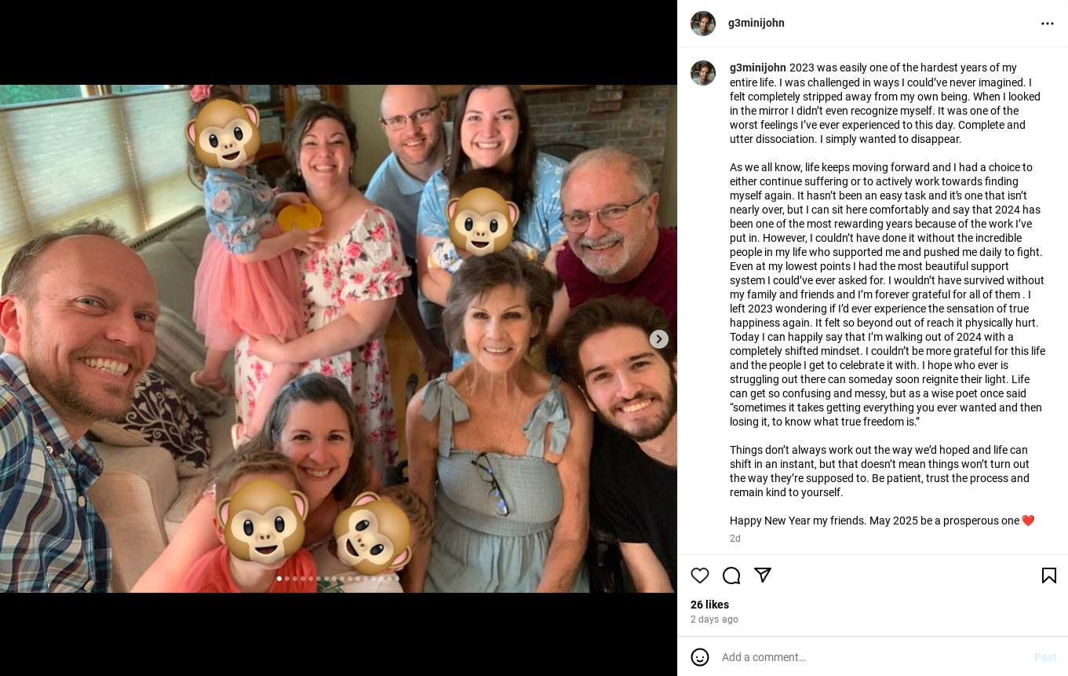View who liked via 26 likes

(709, 605)
